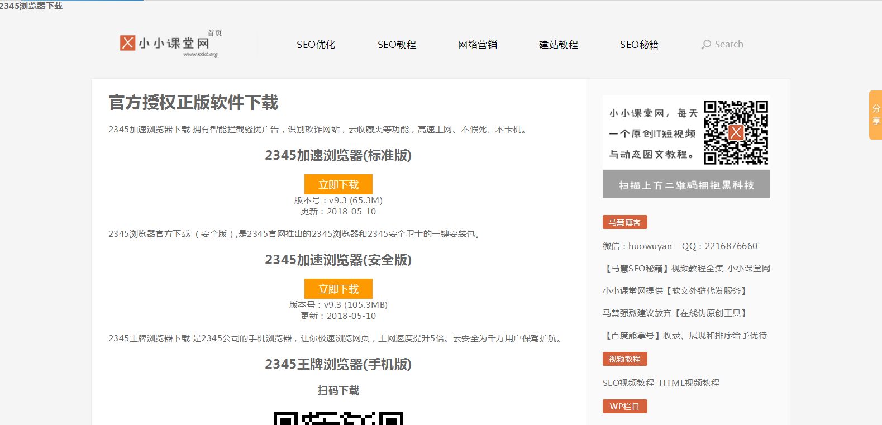882x425 pixels.
Task: Click the search magnifier icon
Action: pos(706,45)
